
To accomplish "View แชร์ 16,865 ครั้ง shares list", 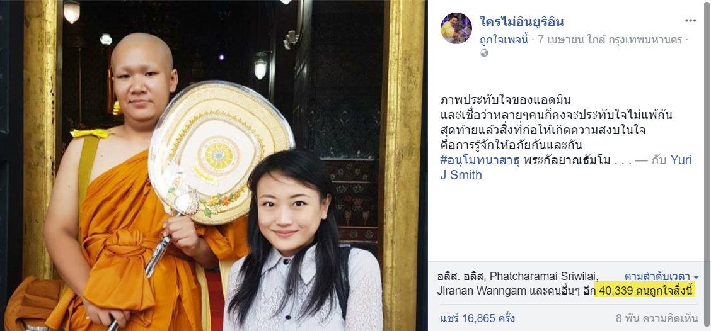I will [x=478, y=318].
